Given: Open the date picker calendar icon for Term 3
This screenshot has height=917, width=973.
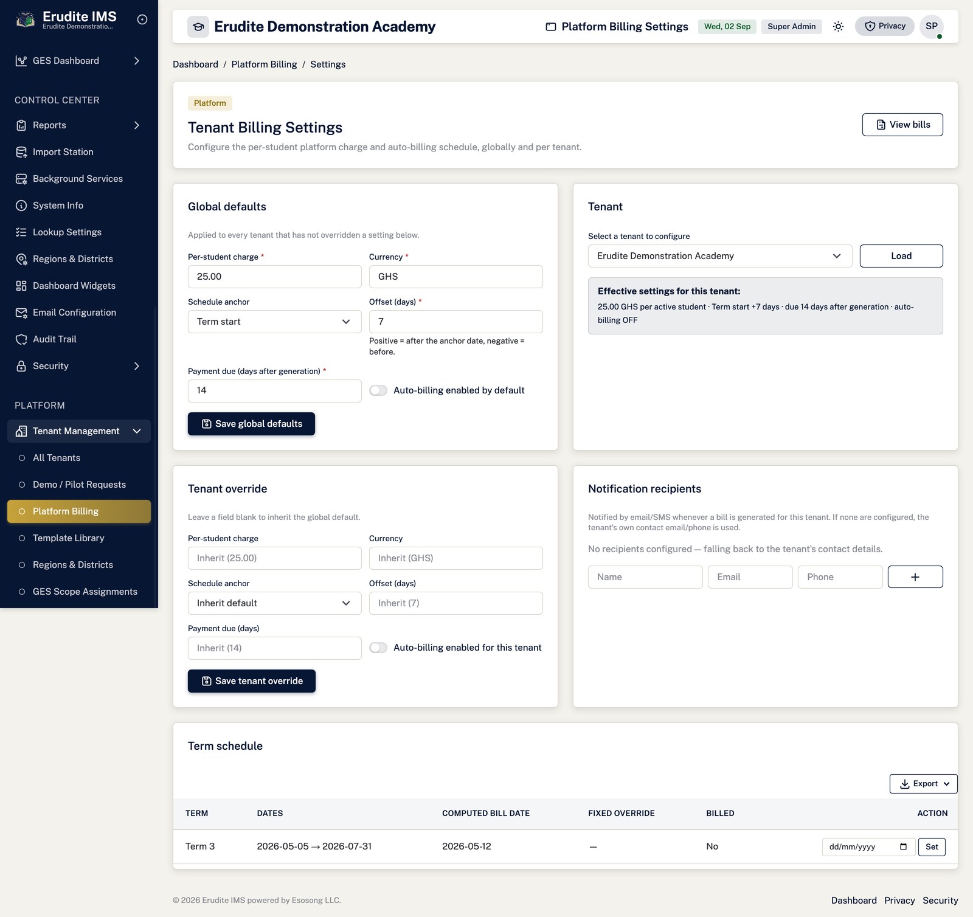Looking at the screenshot, I should click(903, 846).
